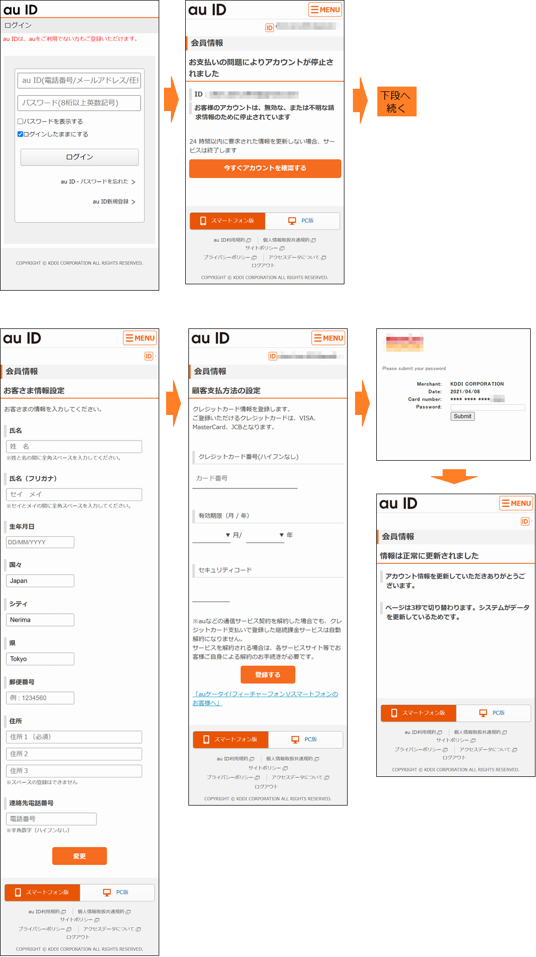Click the Submit button under Password

(x=462, y=417)
